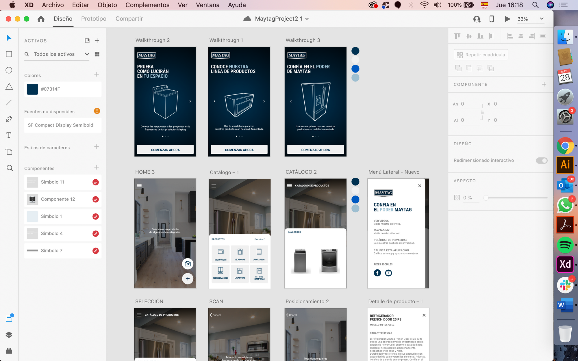Click COMENZAR AHORA on Walkthrough 2
The height and width of the screenshot is (361, 578).
pyautogui.click(x=165, y=150)
